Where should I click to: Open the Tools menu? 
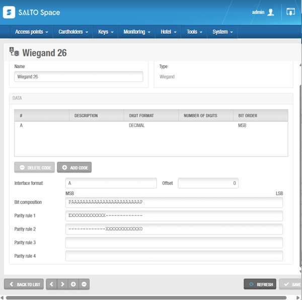(x=194, y=32)
